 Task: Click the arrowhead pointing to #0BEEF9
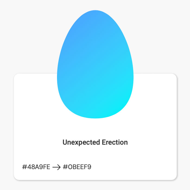[x=59, y=167]
